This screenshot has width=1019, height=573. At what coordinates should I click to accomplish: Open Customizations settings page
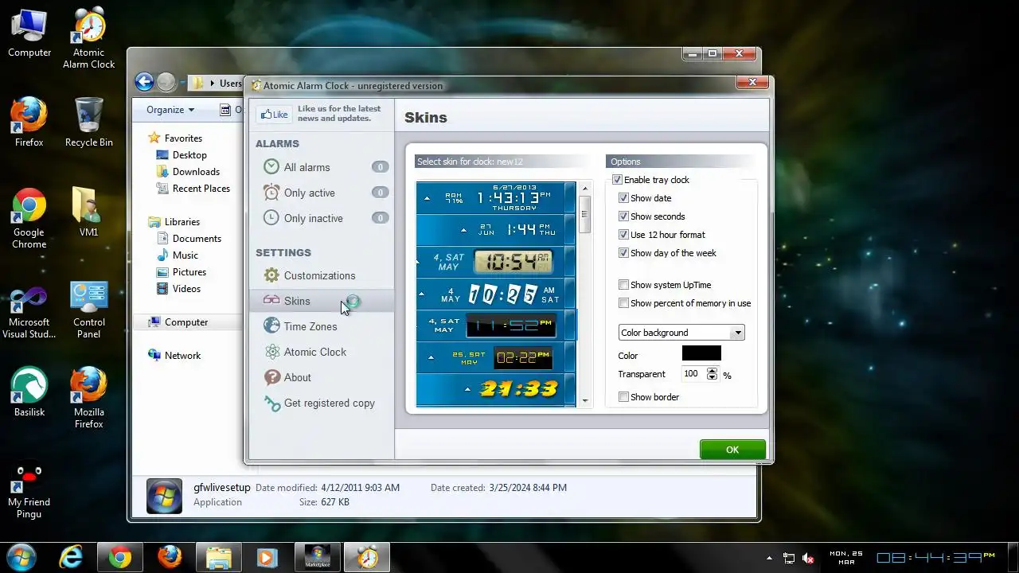322,275
